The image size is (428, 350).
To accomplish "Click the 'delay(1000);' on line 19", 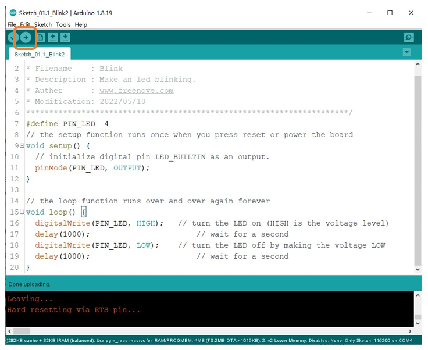I will tap(62, 256).
